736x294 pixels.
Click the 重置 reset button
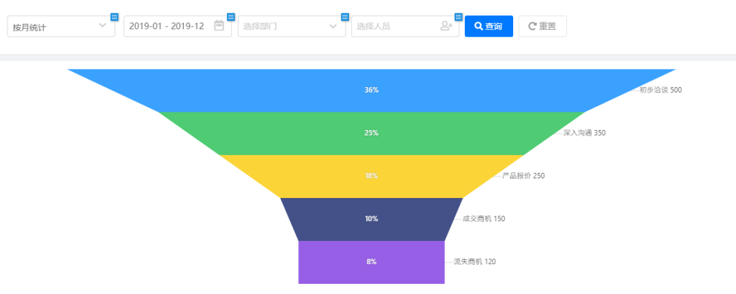(x=542, y=27)
